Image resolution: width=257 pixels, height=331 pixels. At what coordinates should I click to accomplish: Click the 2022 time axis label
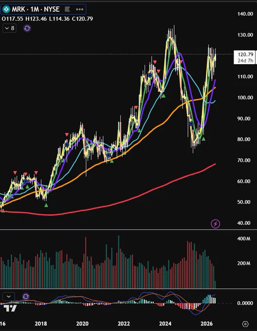click(x=124, y=324)
